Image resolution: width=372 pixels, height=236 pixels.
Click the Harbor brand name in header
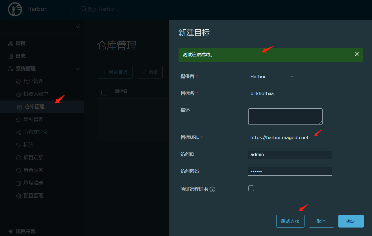(x=37, y=9)
